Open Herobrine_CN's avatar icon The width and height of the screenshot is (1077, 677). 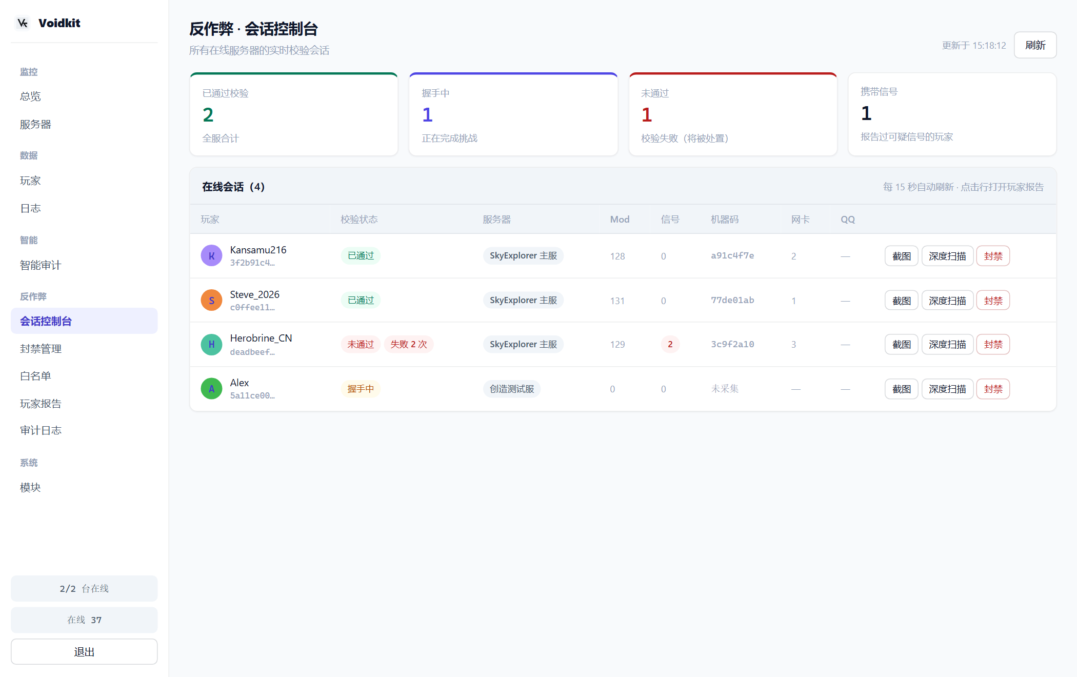pos(211,344)
